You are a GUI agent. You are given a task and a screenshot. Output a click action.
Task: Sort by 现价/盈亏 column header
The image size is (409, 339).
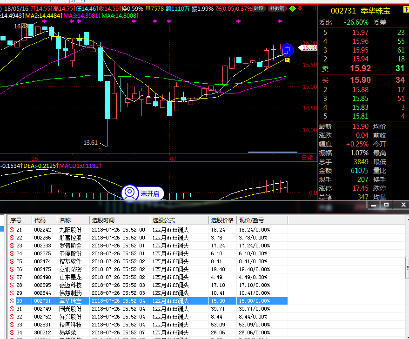(262, 220)
